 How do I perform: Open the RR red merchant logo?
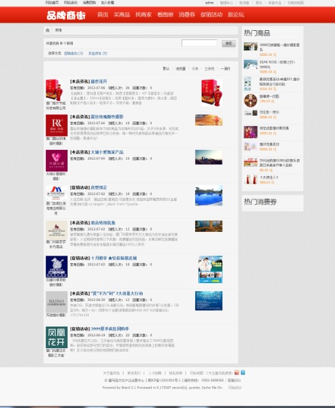point(56,125)
